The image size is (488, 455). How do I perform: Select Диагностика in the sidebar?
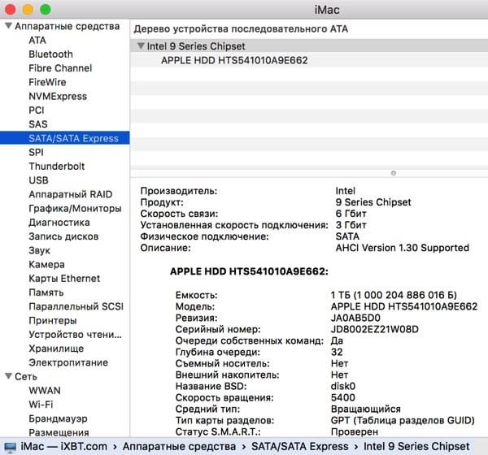[59, 223]
